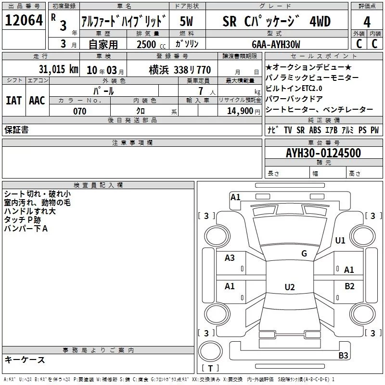Click the G windshield chip marker
Viewport: 385px width, 385px height.
304,253
